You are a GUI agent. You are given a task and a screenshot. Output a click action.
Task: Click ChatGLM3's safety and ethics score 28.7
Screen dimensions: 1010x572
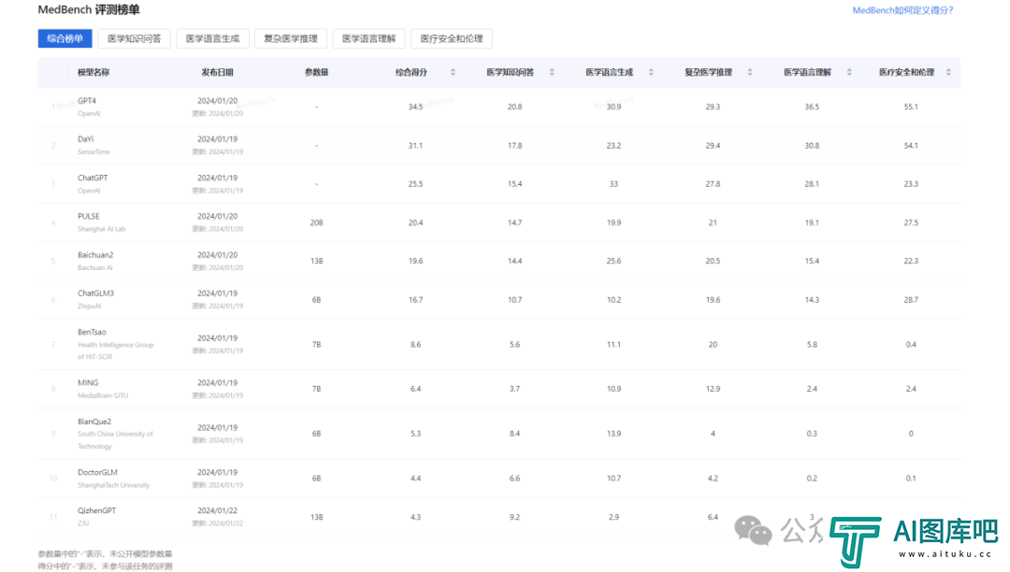click(x=911, y=300)
